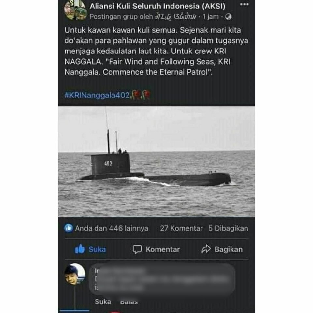
Task: Toggle the Suka like button
Action: 90,249
